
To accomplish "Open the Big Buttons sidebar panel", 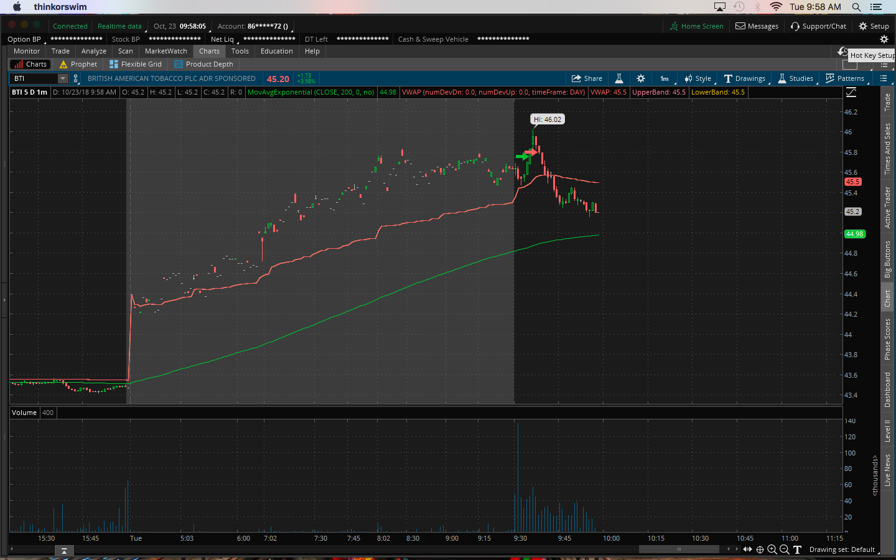I will pyautogui.click(x=888, y=259).
